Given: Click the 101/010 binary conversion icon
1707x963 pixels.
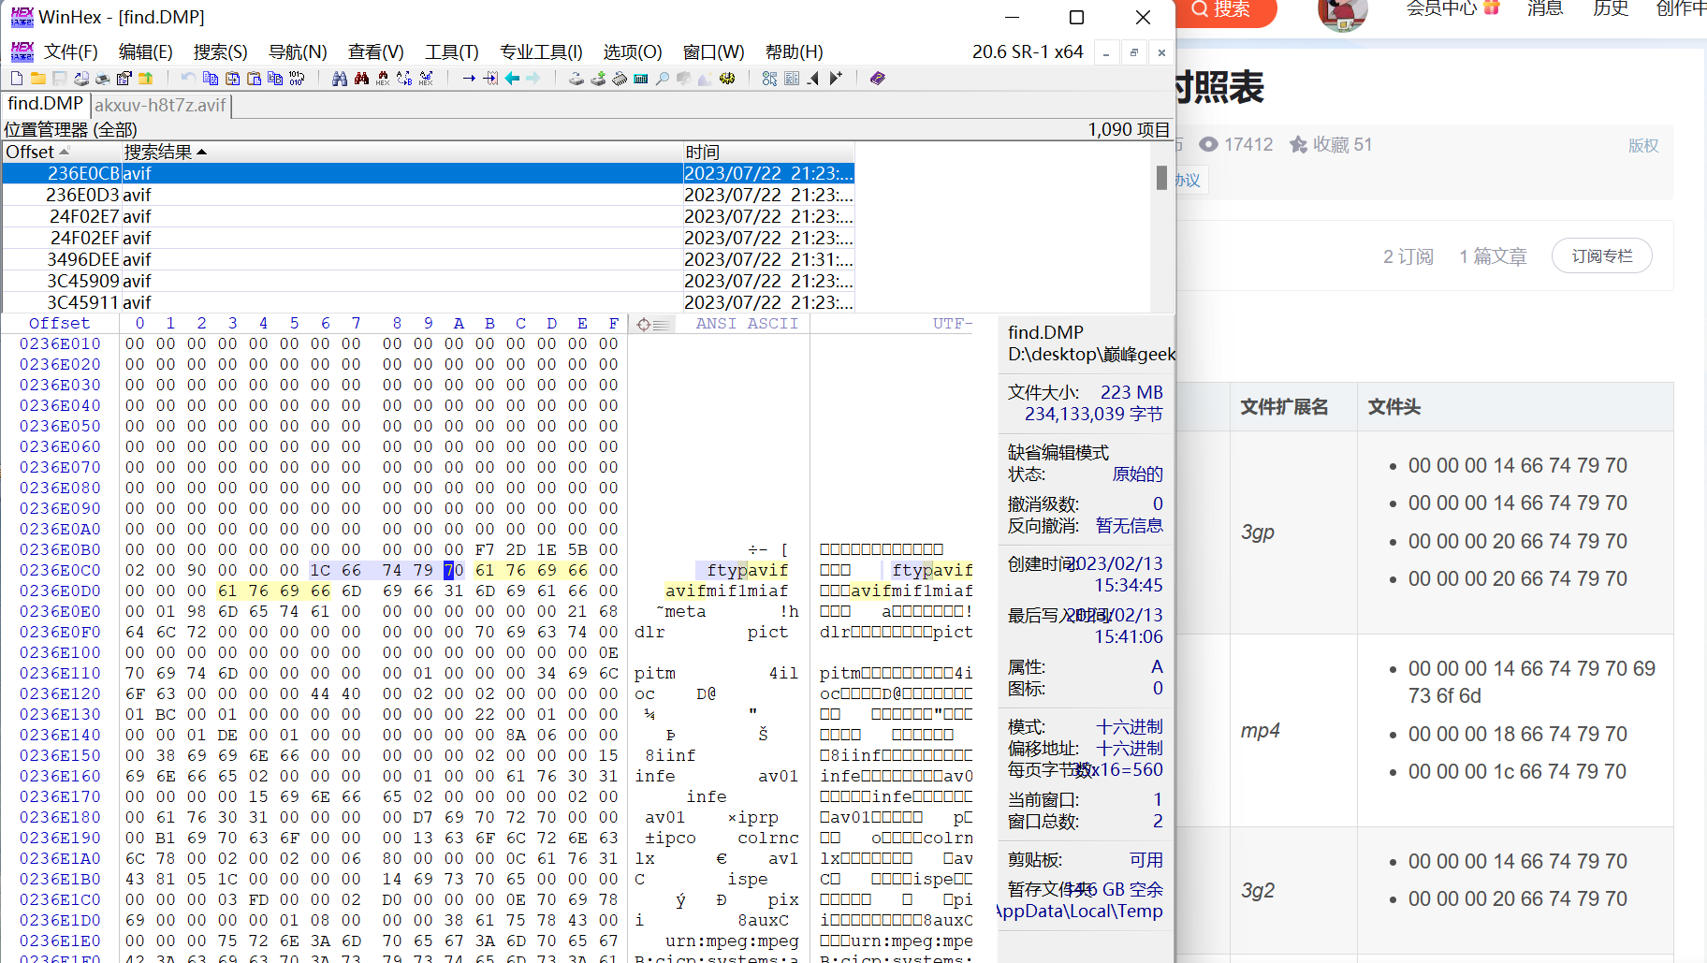Looking at the screenshot, I should [297, 79].
